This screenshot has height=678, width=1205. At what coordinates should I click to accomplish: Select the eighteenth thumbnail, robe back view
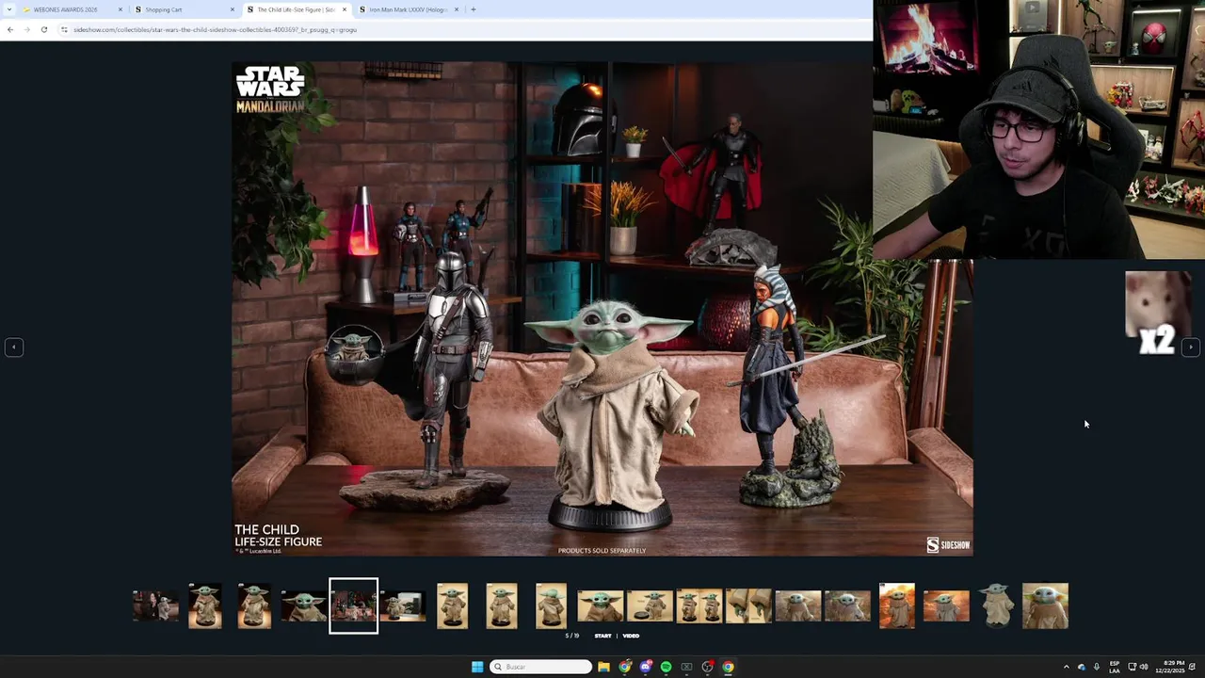point(996,605)
